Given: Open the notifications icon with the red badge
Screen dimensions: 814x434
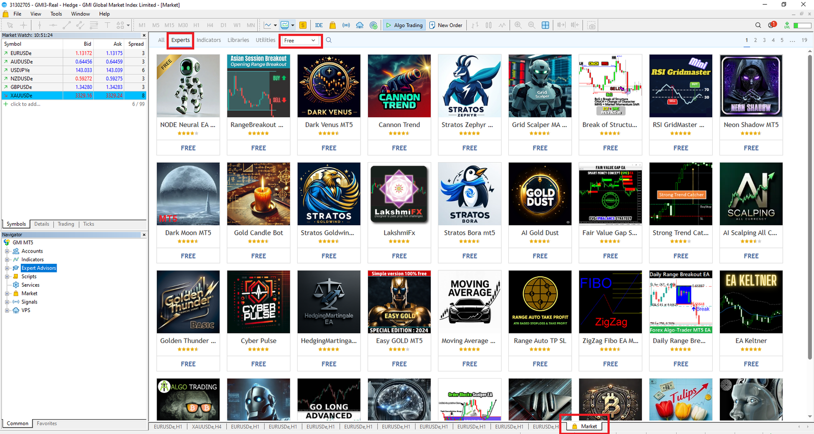Looking at the screenshot, I should click(772, 25).
